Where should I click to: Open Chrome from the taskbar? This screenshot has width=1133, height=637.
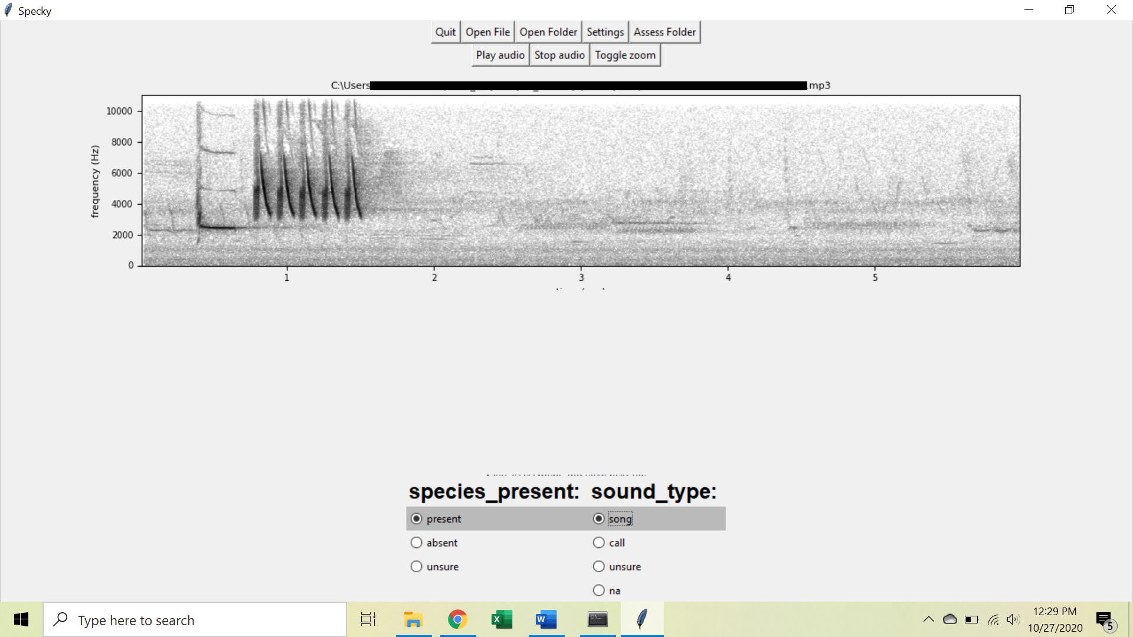coord(457,619)
